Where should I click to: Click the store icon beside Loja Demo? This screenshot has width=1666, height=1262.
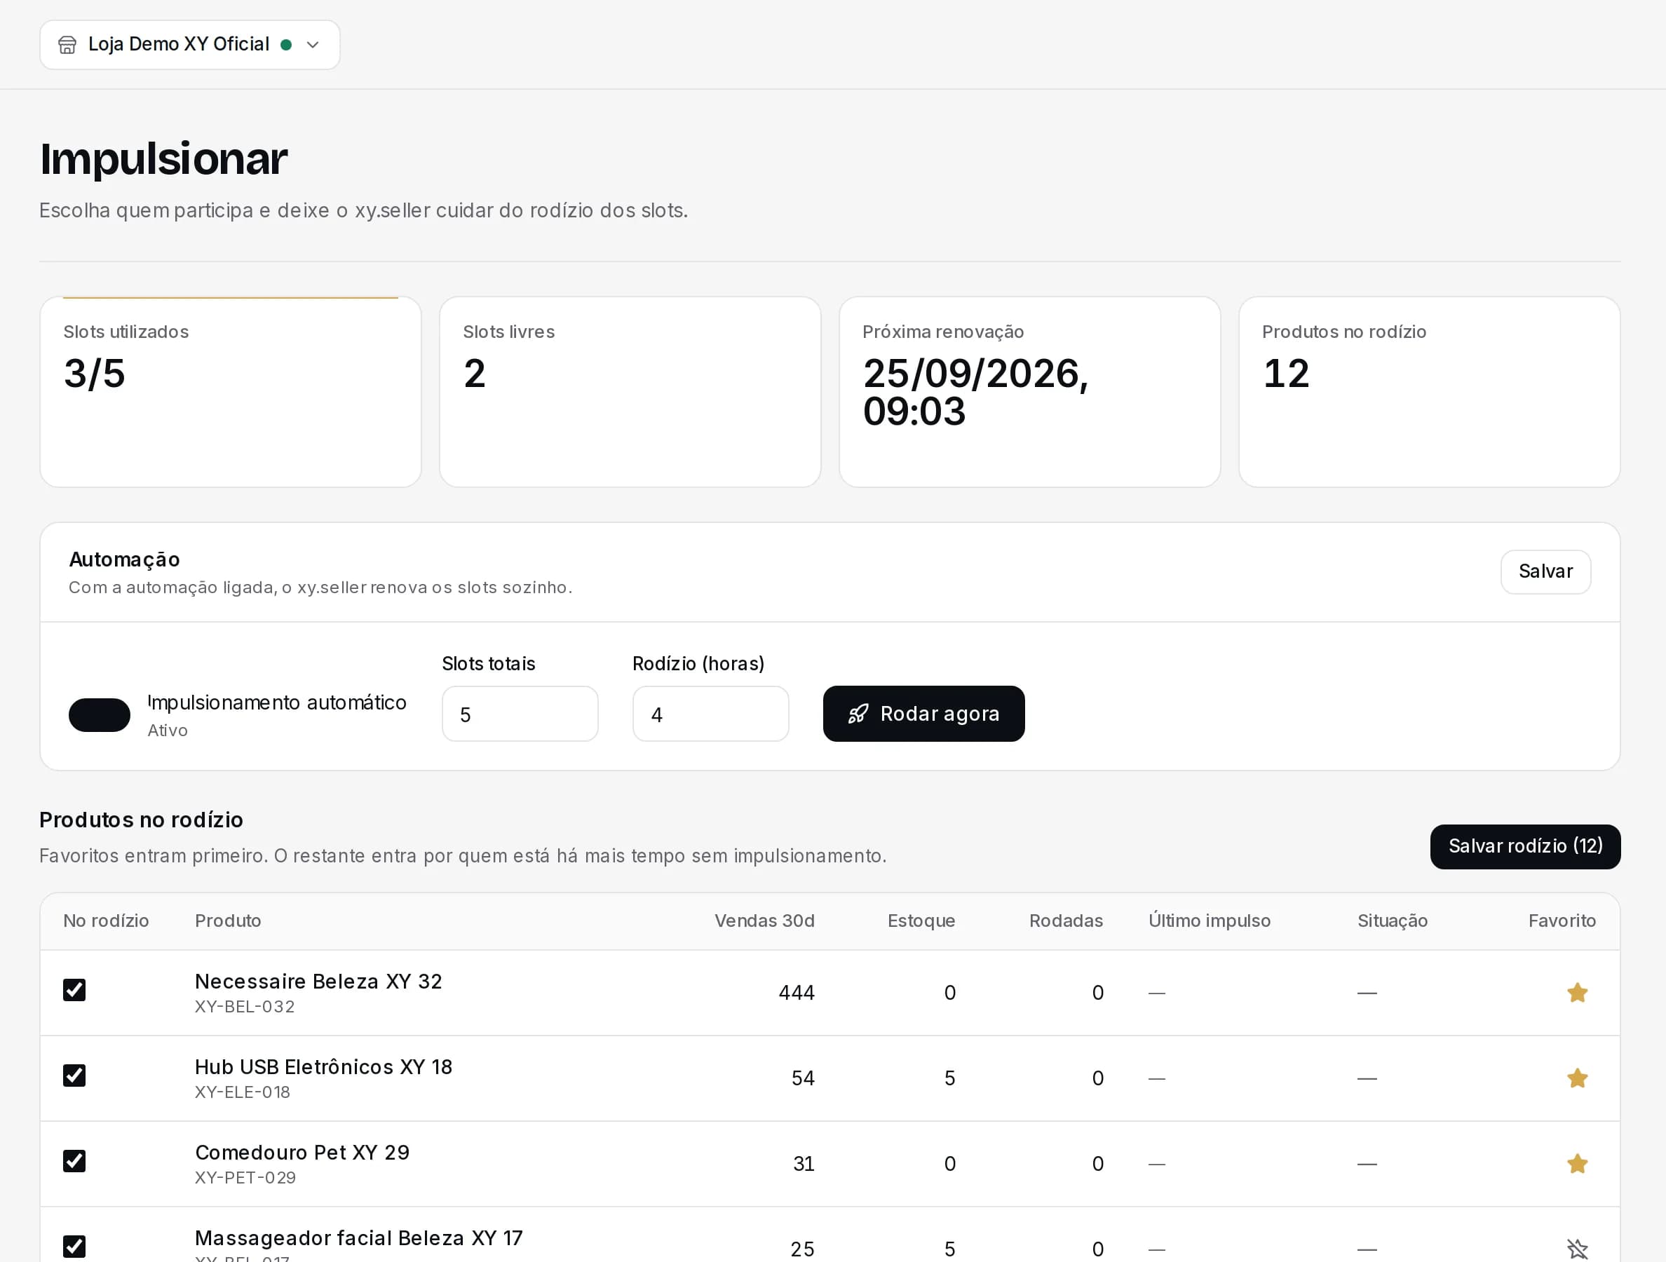click(67, 45)
